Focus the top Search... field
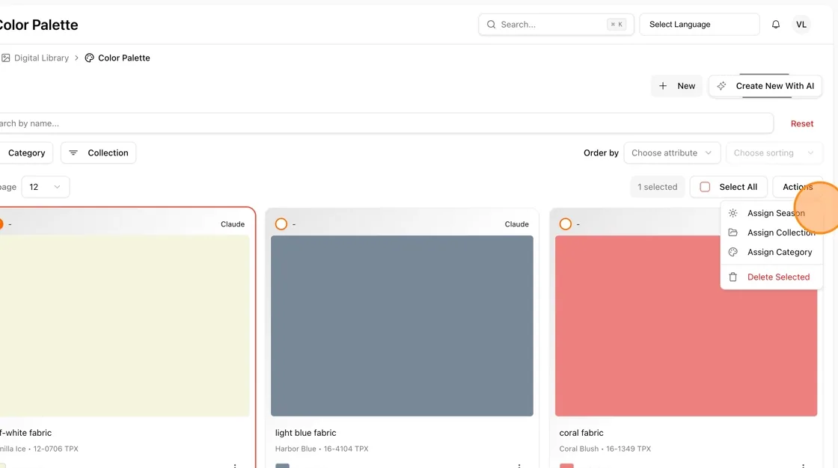Screen dimensions: 838x468 click(x=556, y=25)
